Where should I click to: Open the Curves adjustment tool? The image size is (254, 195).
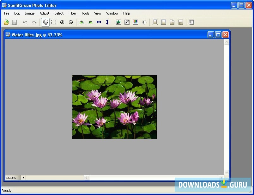click(127, 22)
